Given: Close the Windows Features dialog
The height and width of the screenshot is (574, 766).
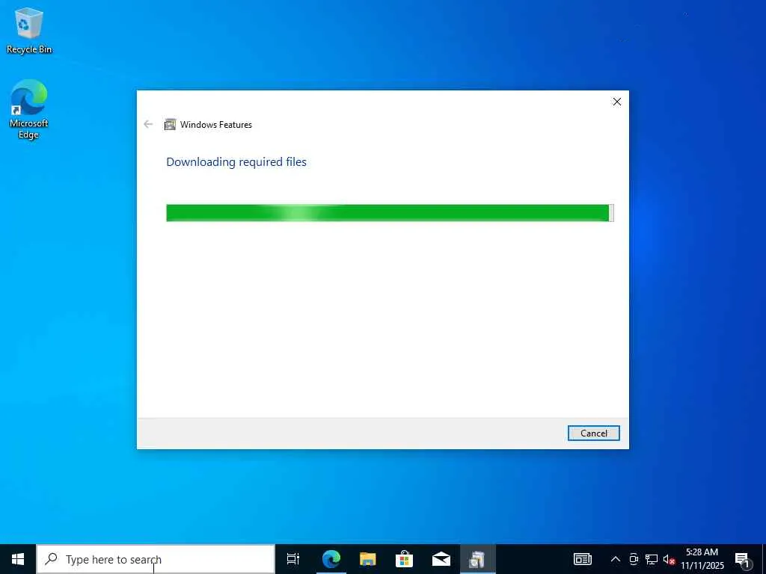Looking at the screenshot, I should pyautogui.click(x=617, y=102).
